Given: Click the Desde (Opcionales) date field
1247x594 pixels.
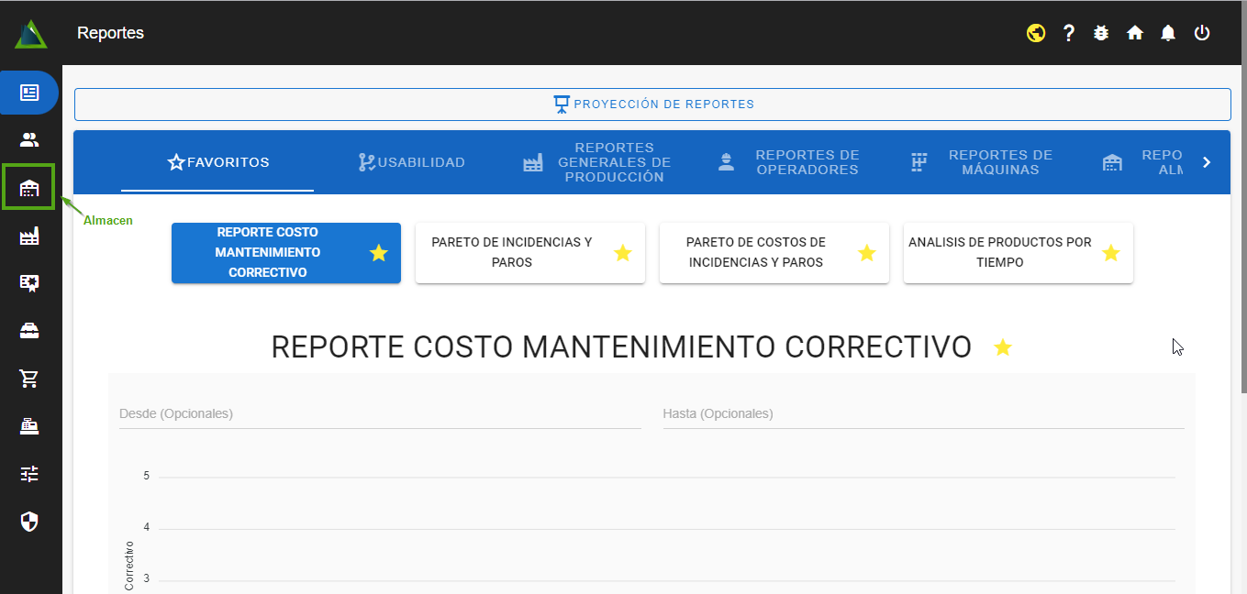Looking at the screenshot, I should coord(380,414).
